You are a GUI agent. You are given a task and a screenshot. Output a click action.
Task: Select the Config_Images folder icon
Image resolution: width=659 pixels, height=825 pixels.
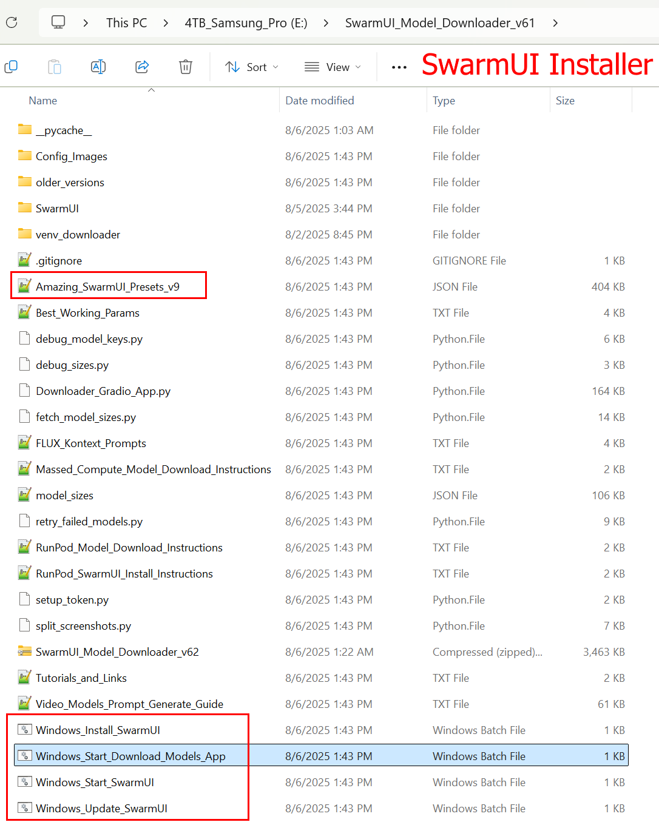[x=25, y=156]
